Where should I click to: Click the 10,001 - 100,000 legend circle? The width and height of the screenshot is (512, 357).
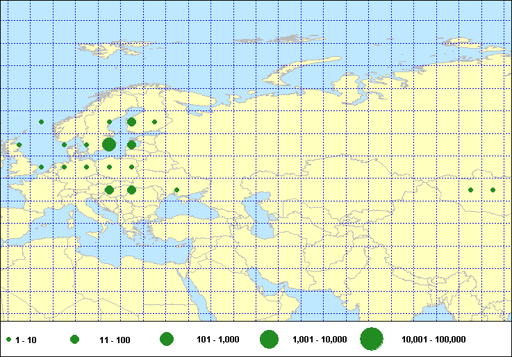click(x=372, y=339)
